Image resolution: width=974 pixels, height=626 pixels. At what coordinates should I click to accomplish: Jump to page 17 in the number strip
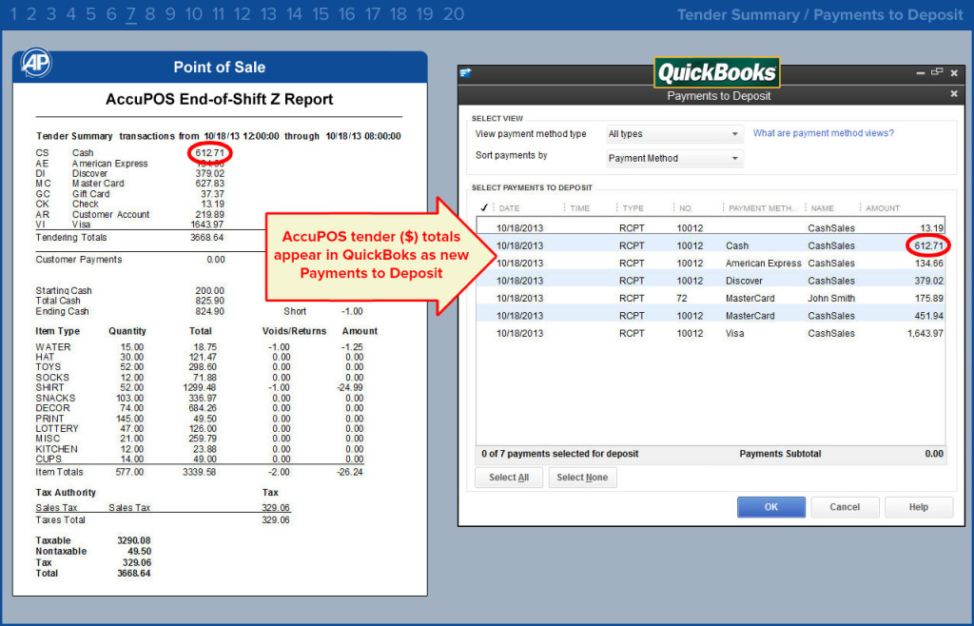coord(372,13)
